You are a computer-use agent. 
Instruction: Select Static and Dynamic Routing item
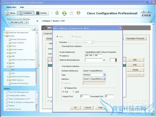tap(23, 60)
